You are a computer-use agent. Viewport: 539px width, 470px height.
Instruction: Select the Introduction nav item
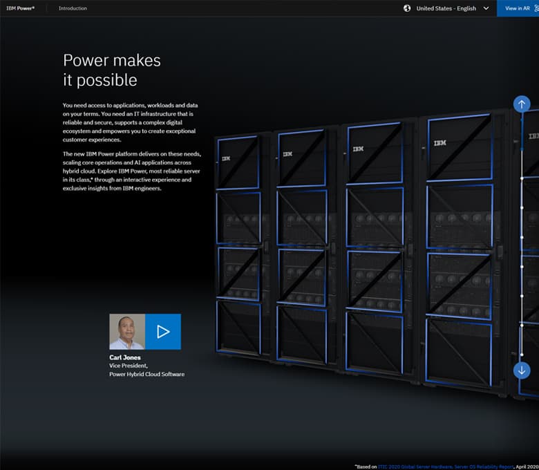(73, 8)
